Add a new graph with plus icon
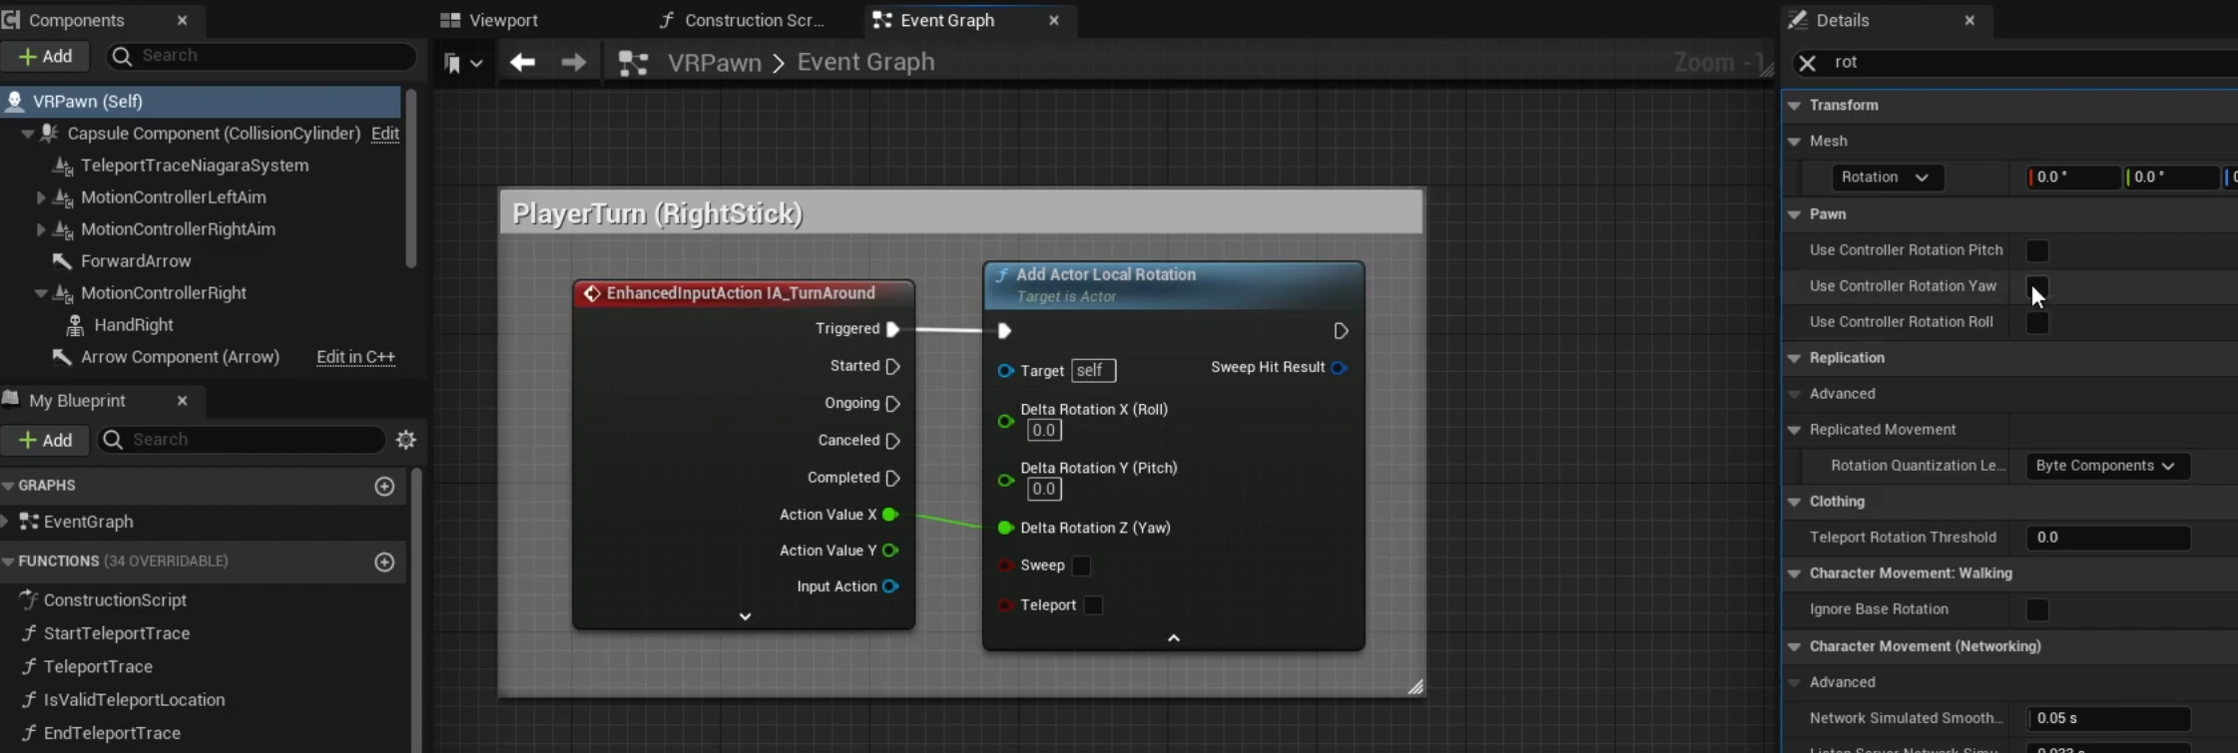This screenshot has width=2238, height=753. coord(384,486)
